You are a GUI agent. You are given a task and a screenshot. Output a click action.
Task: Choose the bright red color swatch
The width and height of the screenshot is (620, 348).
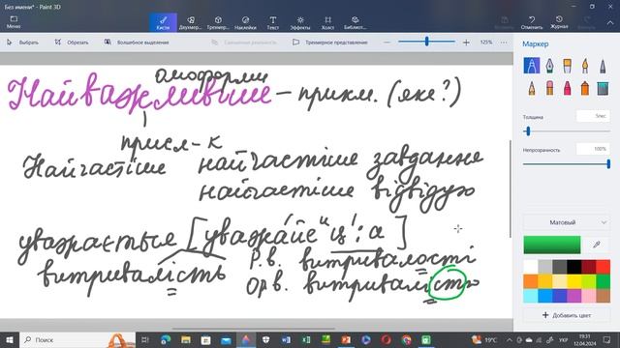click(603, 267)
